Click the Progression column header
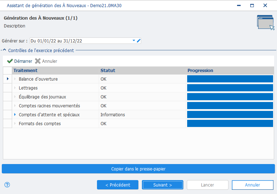 click(x=230, y=71)
